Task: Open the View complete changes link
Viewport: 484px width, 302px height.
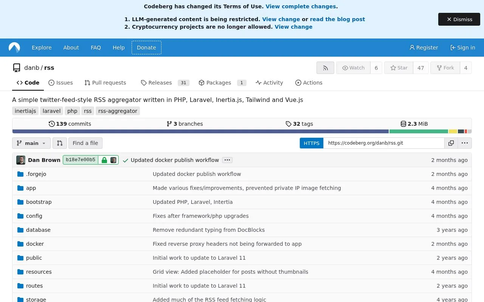Action: 301,6
